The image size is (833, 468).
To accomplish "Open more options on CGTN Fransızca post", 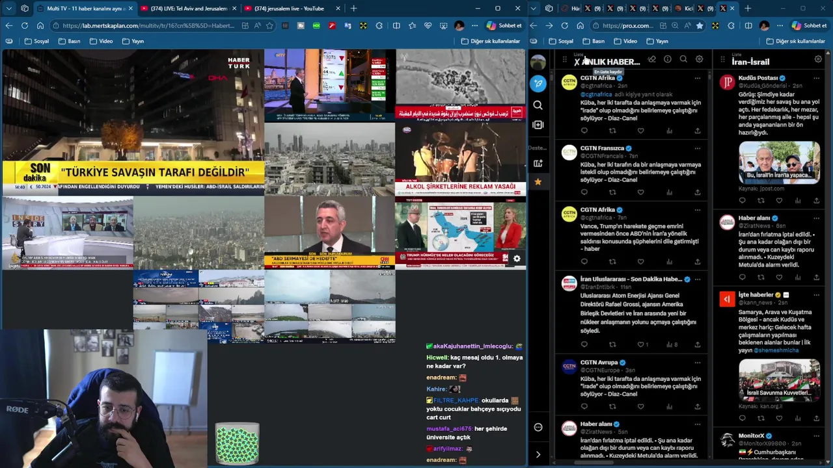I will [697, 148].
